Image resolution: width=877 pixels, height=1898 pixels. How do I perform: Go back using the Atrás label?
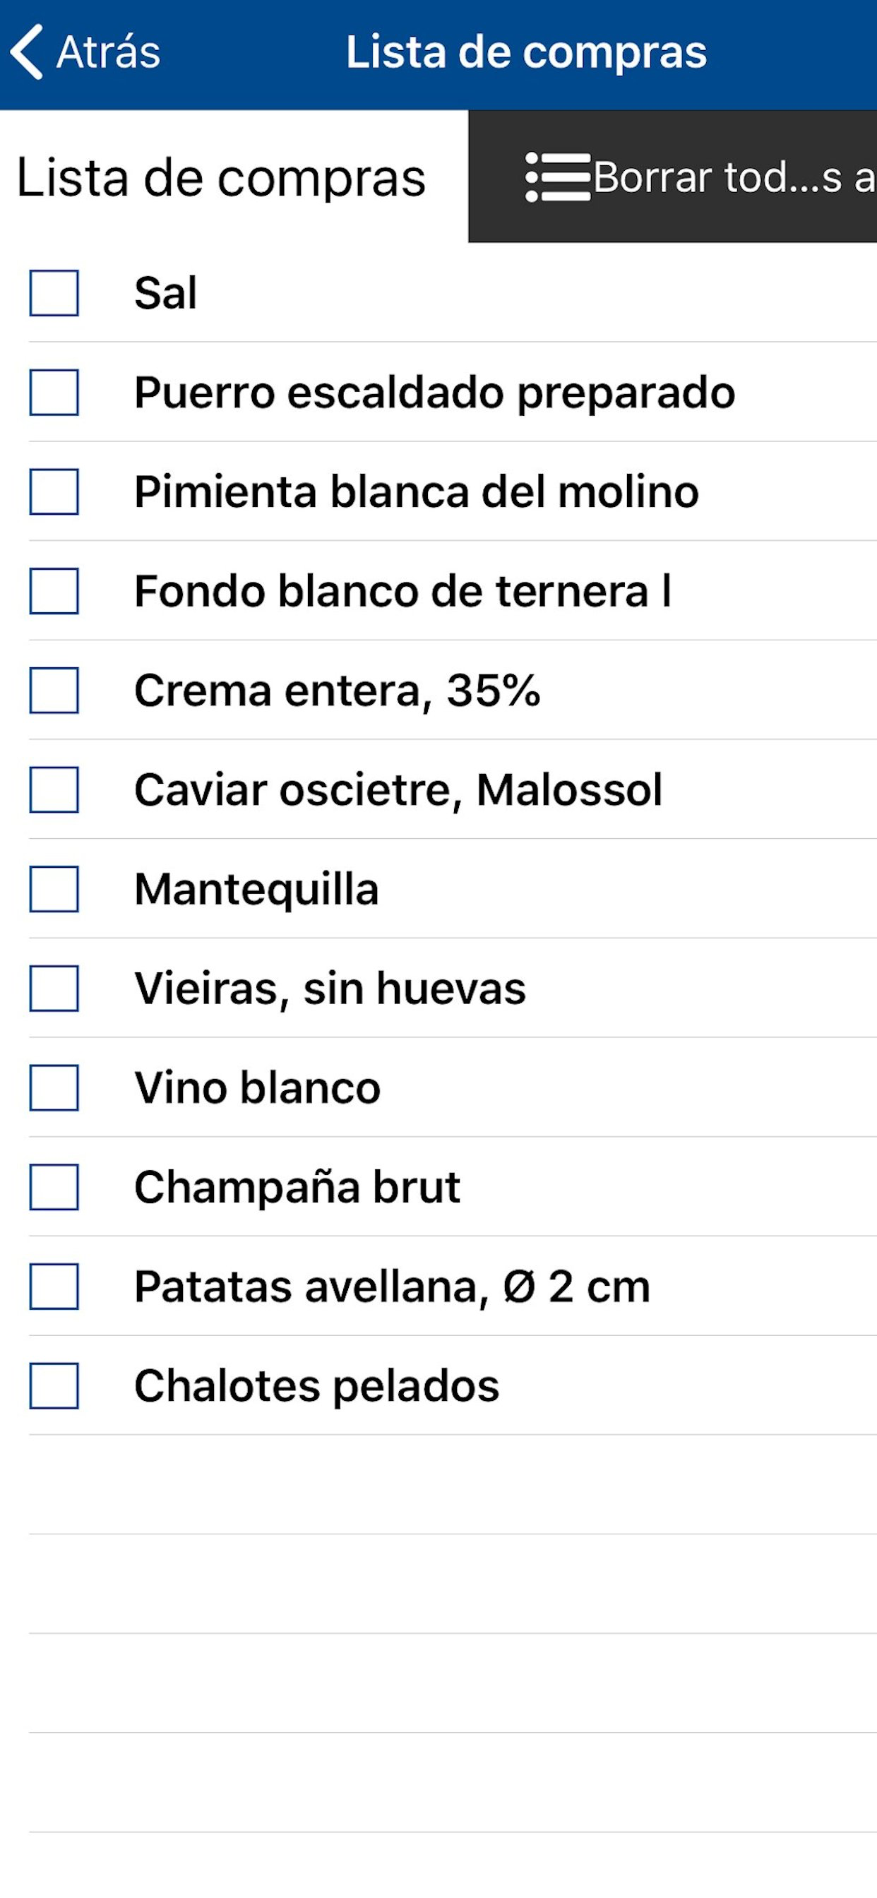pyautogui.click(x=108, y=52)
